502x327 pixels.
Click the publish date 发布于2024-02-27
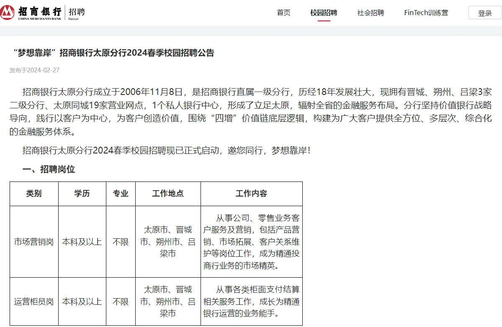coord(34,70)
